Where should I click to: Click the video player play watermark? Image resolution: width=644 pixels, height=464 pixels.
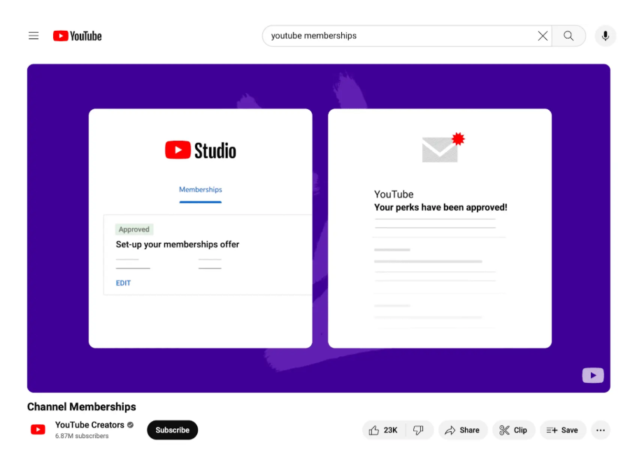[x=593, y=375]
